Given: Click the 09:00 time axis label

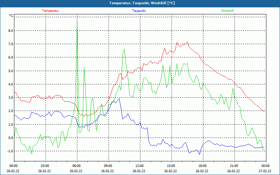Looking at the screenshot, I should click(108, 166).
